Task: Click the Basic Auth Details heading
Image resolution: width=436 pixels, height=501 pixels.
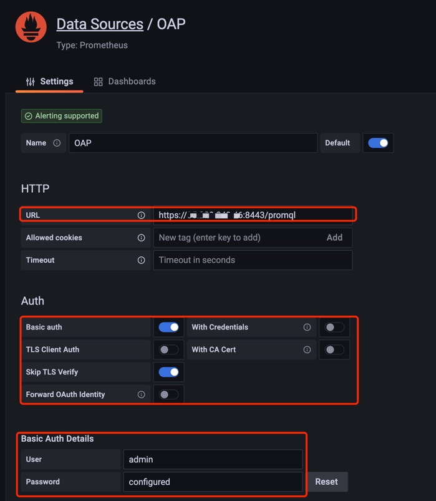Action: pyautogui.click(x=57, y=439)
